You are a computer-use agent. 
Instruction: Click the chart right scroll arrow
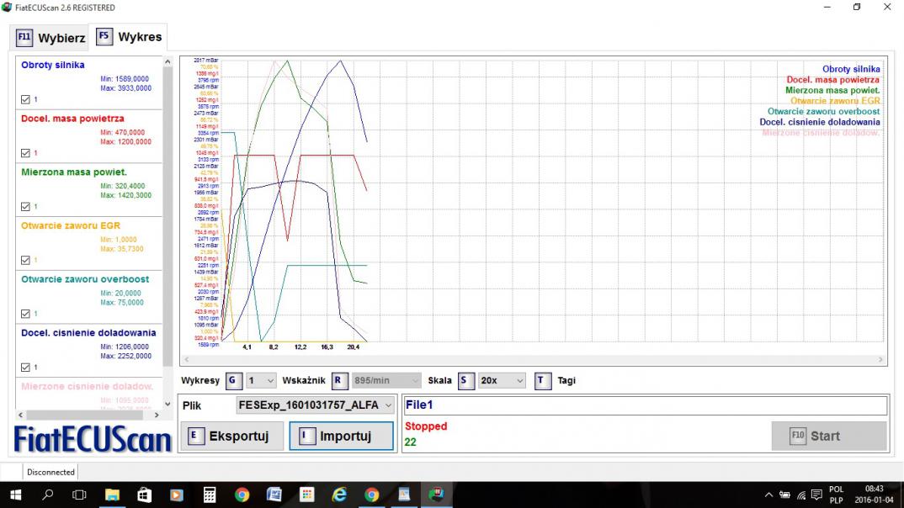click(x=880, y=359)
